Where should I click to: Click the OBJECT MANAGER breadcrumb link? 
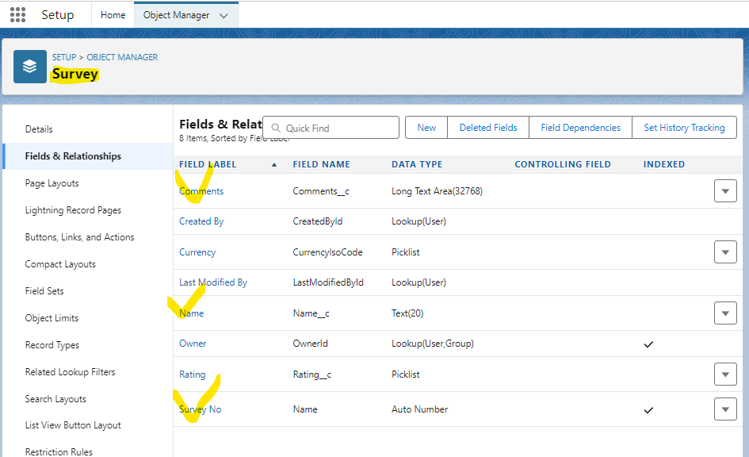pyautogui.click(x=122, y=57)
